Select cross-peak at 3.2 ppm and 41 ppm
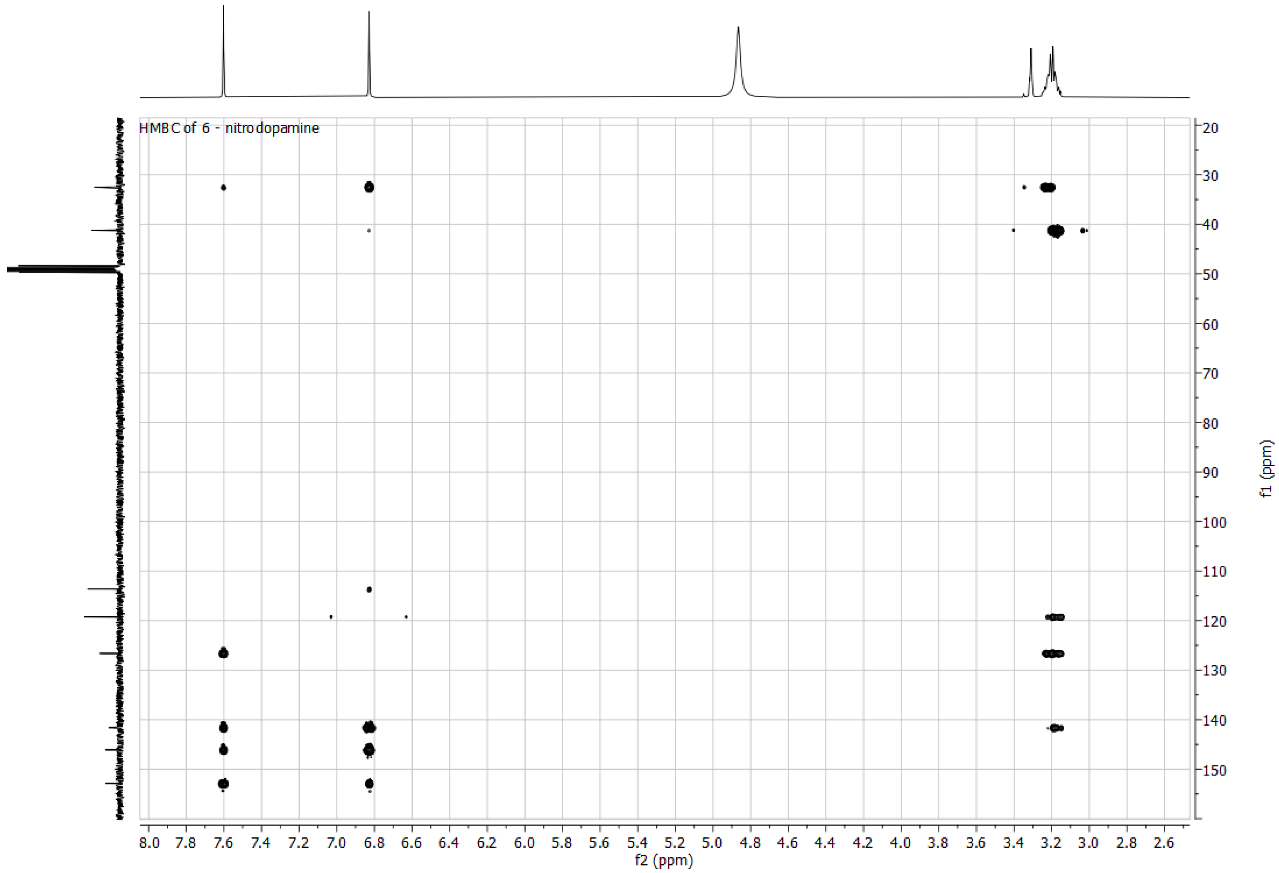The width and height of the screenshot is (1279, 873). [x=1056, y=231]
